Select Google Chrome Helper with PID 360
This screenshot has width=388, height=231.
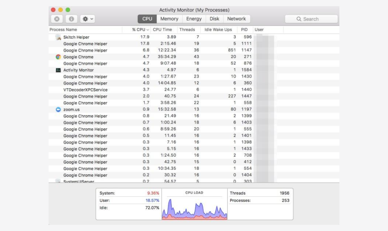pyautogui.click(x=194, y=83)
